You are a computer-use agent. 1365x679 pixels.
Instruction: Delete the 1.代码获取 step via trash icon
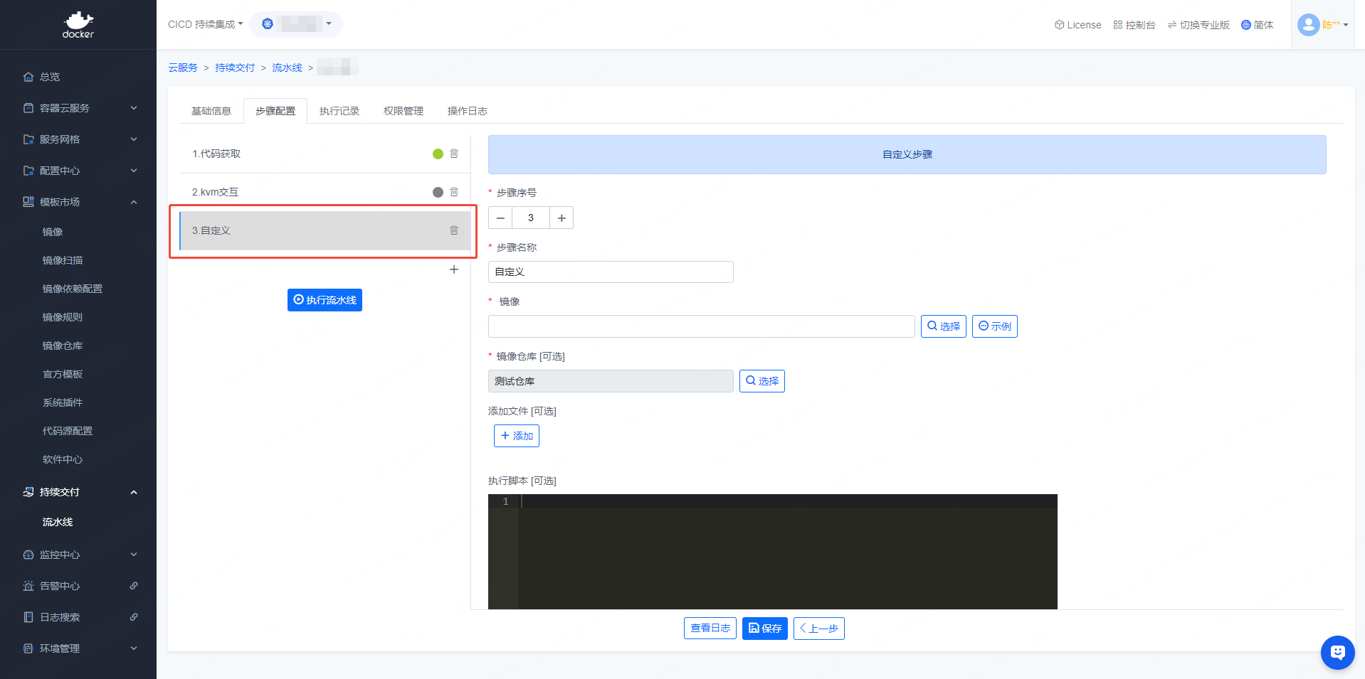(x=454, y=154)
